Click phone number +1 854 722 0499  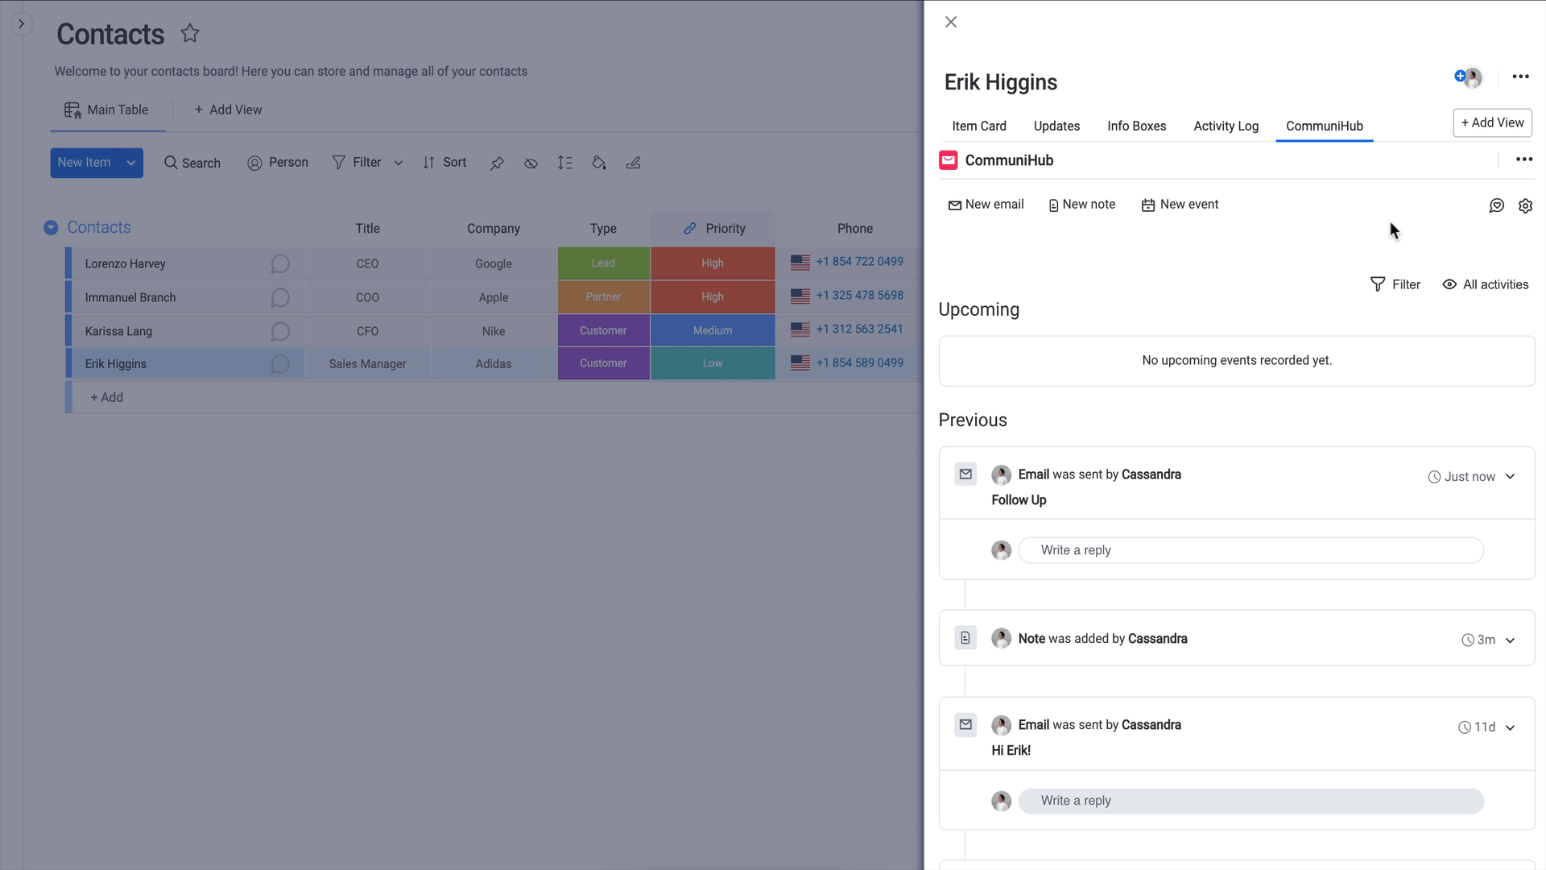coord(859,262)
